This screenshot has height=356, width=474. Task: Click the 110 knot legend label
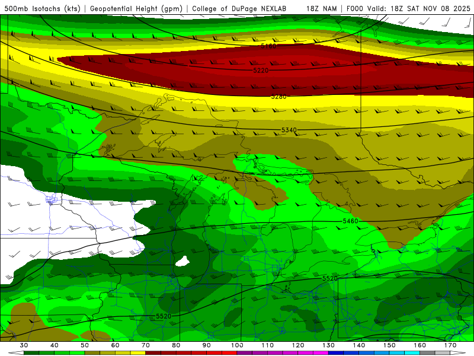268,345
